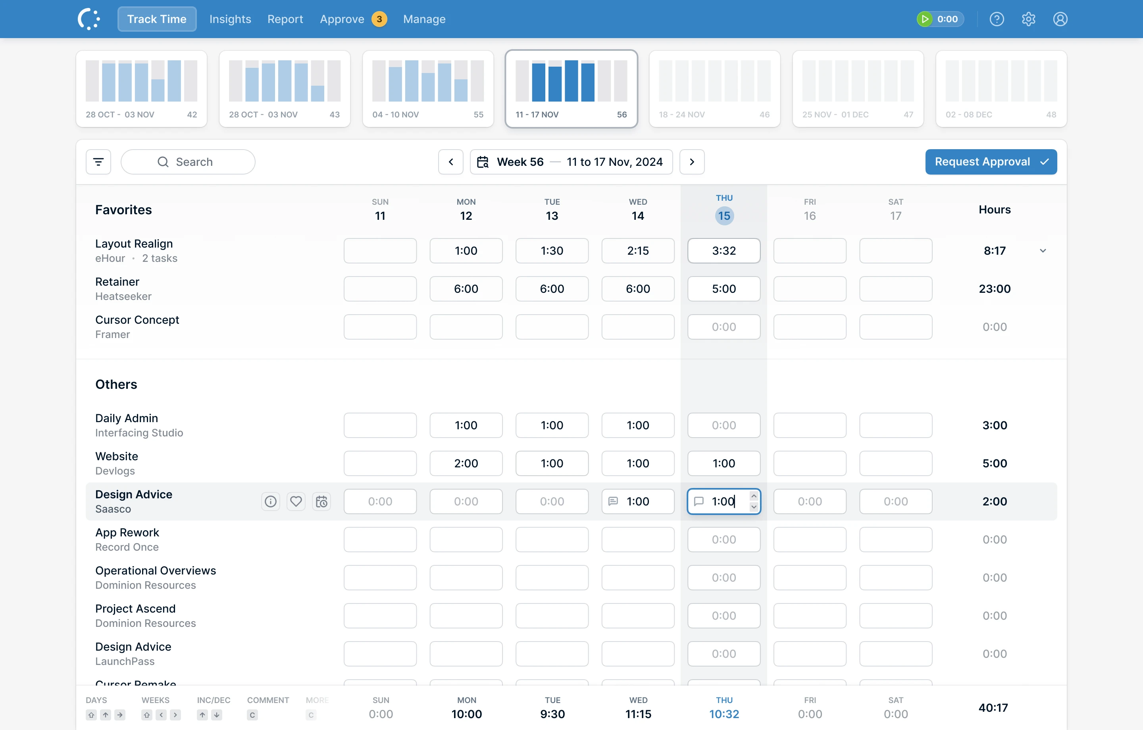Start the timer play button

point(924,19)
